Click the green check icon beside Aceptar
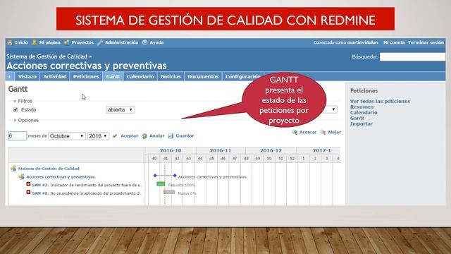 [115, 136]
